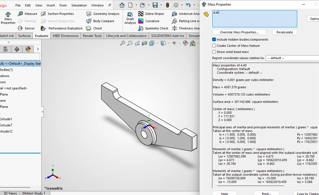Open ConfigurationManager tab icon

tap(6, 49)
